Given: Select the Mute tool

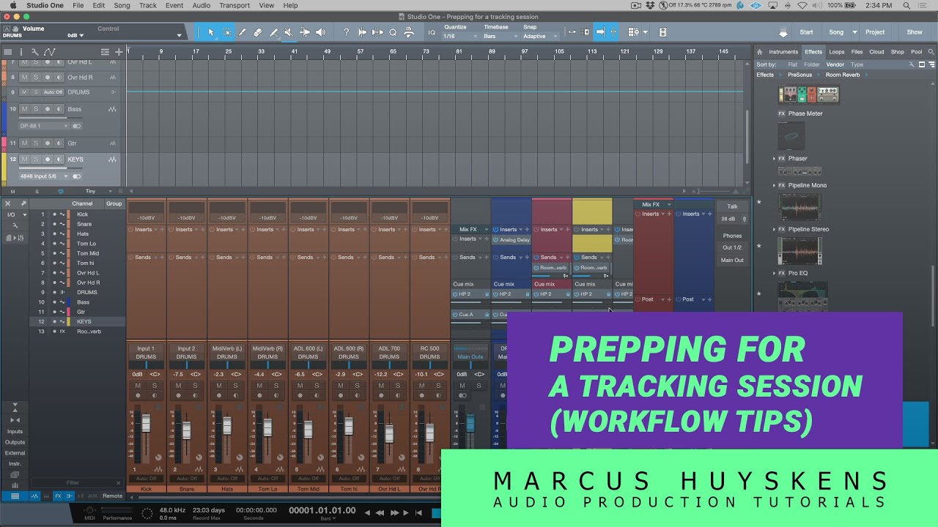Looking at the screenshot, I should 289,32.
